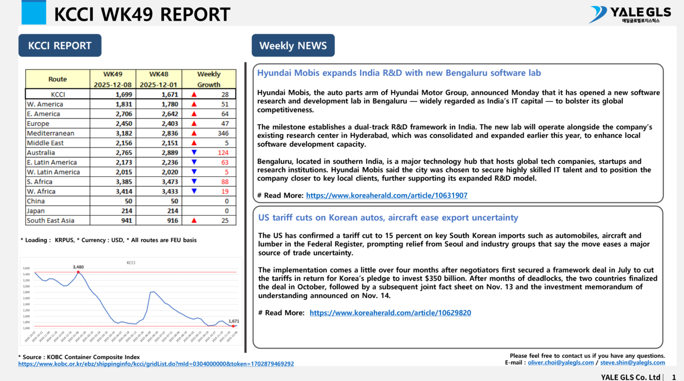Viewport: 684px width, 381px height.
Task: Open the US tariff cuts article link
Action: click(390, 313)
